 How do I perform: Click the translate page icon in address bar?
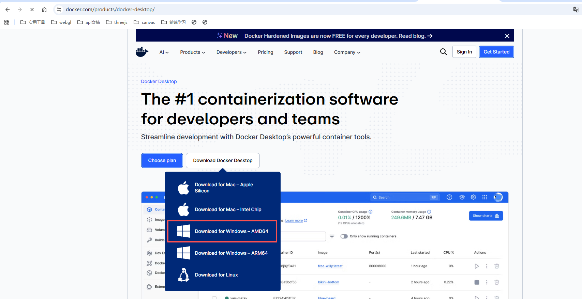(576, 10)
